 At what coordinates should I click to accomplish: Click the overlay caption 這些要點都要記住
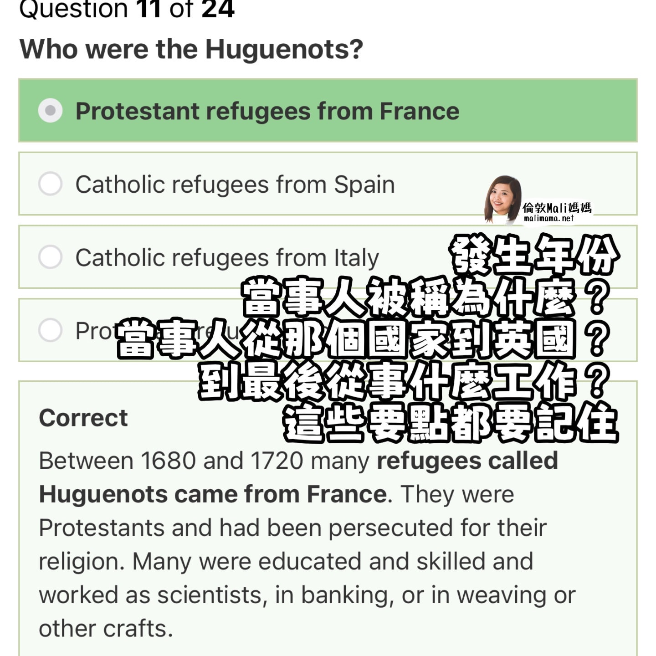click(x=451, y=423)
